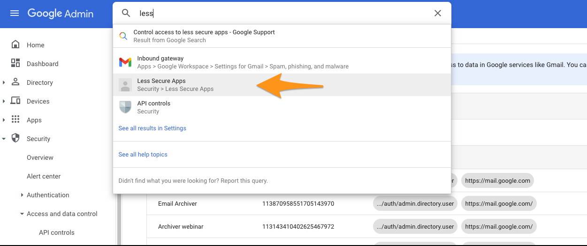
Task: Click the Apps dots grid icon
Action: (x=15, y=119)
